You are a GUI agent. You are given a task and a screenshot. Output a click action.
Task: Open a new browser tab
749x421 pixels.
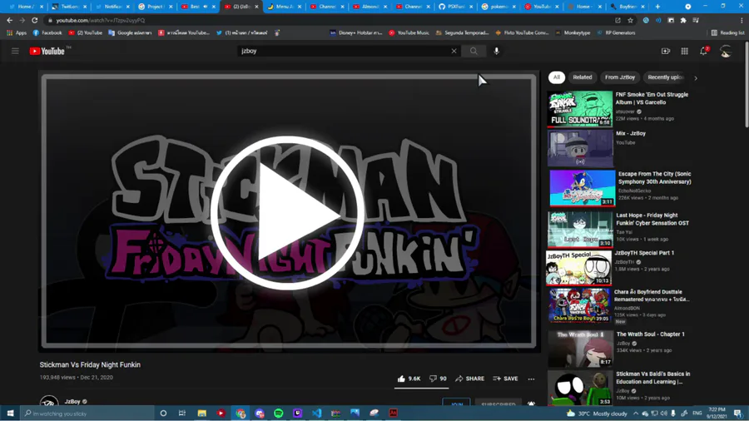657,7
